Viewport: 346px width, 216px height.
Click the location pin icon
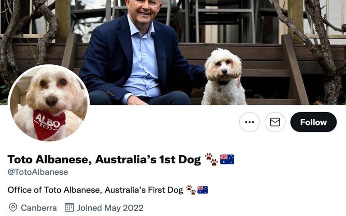pyautogui.click(x=13, y=207)
